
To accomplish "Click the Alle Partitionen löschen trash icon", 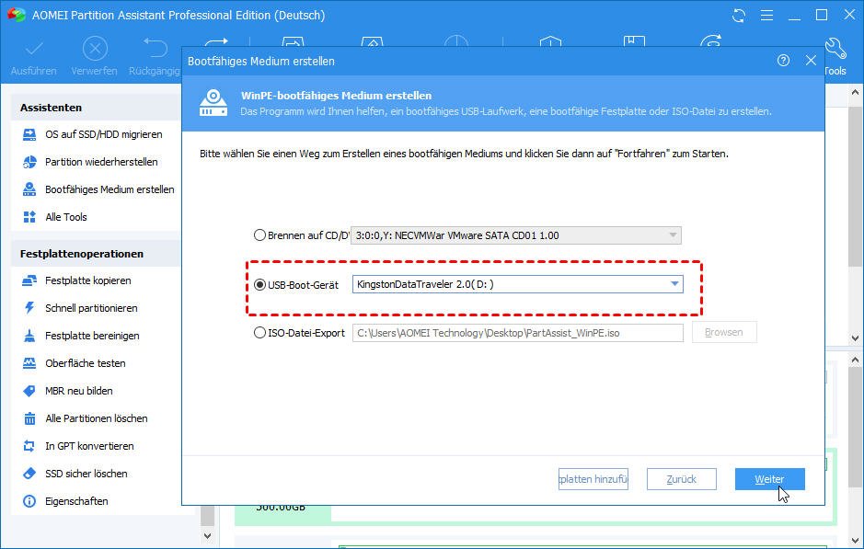I will coord(29,418).
